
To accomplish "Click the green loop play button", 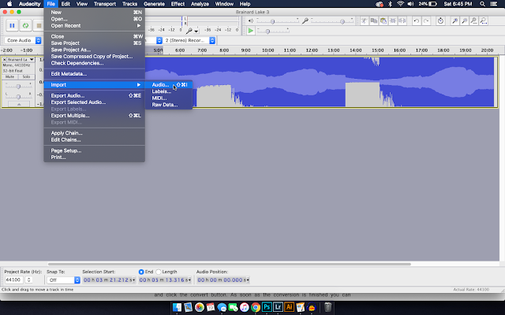I will click(x=25, y=25).
